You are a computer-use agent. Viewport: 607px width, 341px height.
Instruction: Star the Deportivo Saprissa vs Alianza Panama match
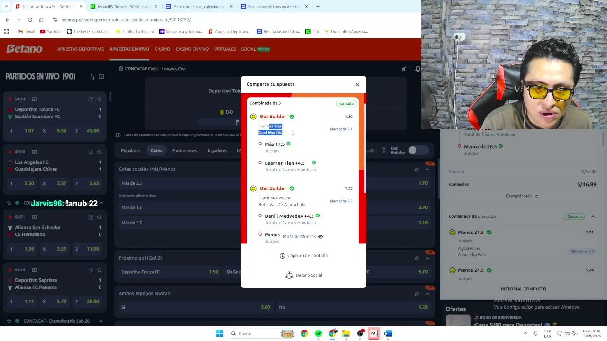99,270
